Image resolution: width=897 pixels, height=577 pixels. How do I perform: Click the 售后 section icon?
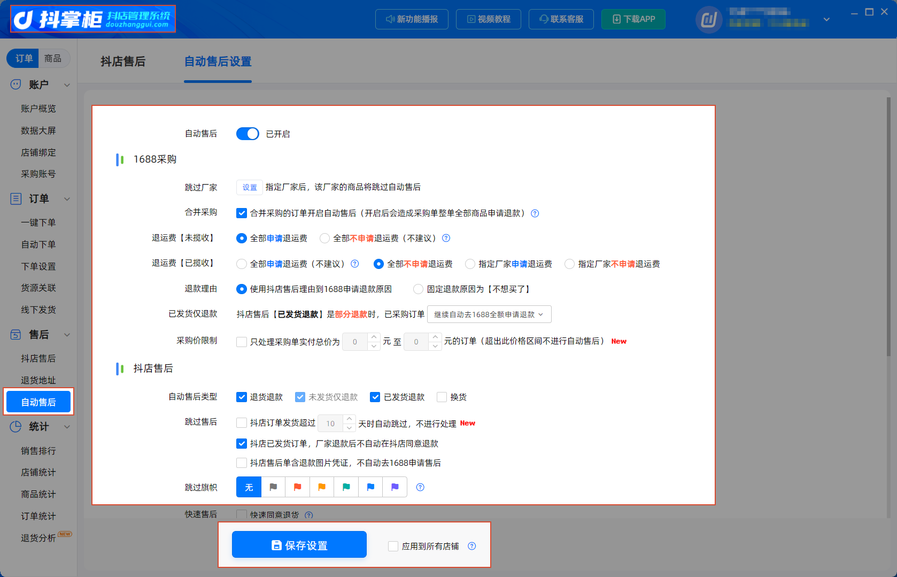coord(16,335)
